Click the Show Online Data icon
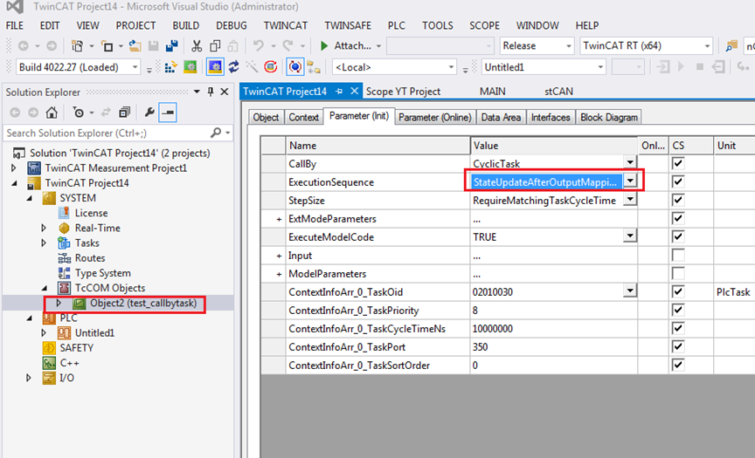The image size is (755, 458). 294,67
